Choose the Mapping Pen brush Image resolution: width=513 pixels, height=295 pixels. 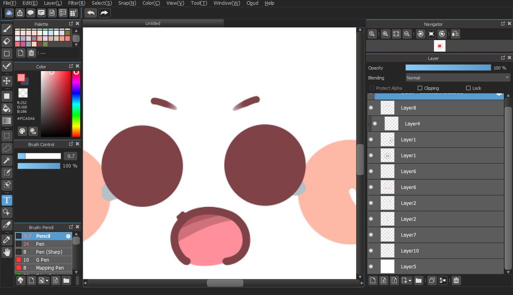44,267
